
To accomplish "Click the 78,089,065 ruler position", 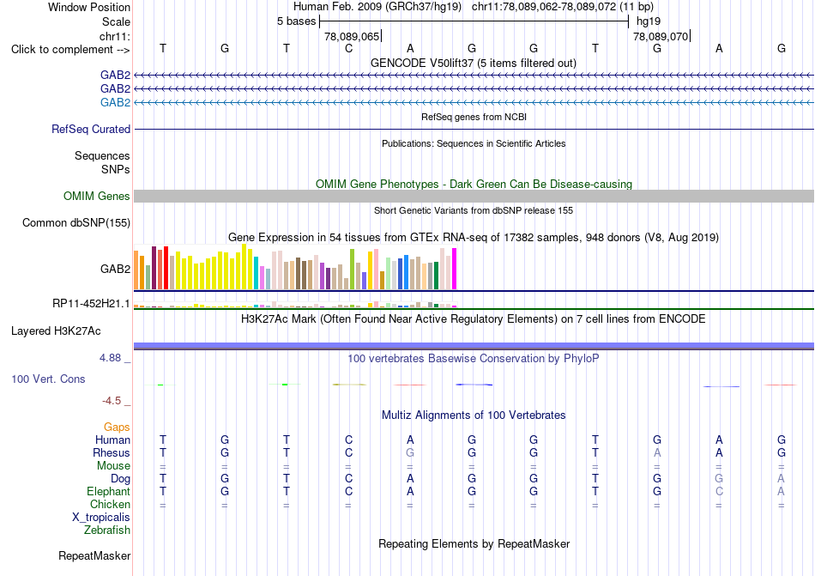I will 352,36.
